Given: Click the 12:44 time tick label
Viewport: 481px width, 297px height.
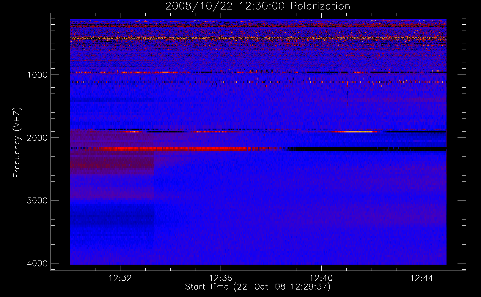Looking at the screenshot, I should coord(422,278).
